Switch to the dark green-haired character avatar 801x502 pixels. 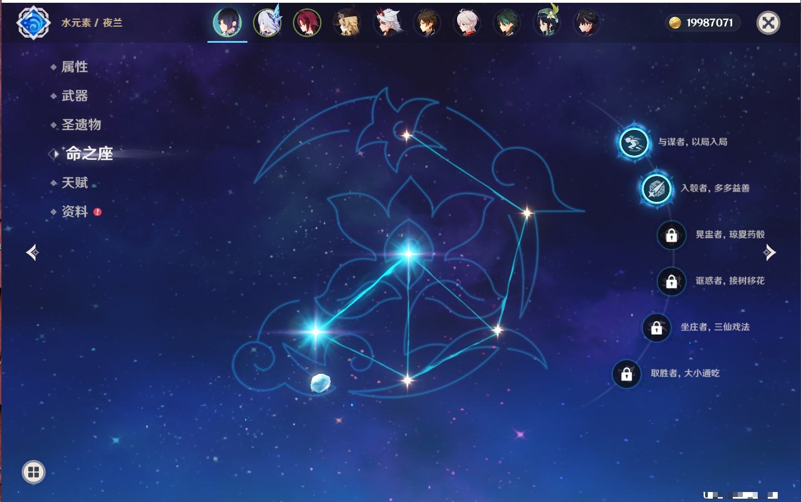click(x=507, y=23)
